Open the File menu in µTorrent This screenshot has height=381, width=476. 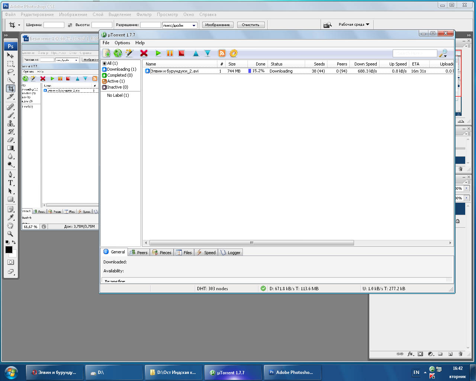tap(106, 43)
